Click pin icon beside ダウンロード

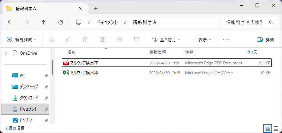point(47,98)
